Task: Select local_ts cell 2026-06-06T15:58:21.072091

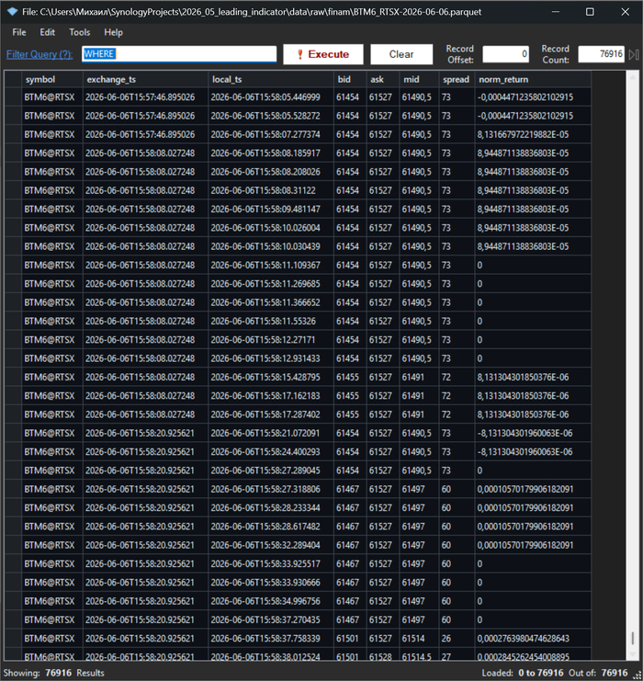Action: point(271,434)
